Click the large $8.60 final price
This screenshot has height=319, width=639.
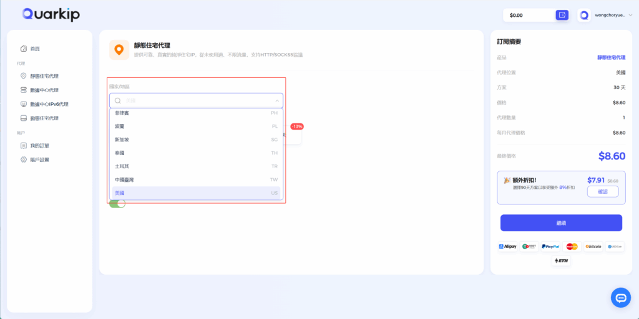[612, 156]
